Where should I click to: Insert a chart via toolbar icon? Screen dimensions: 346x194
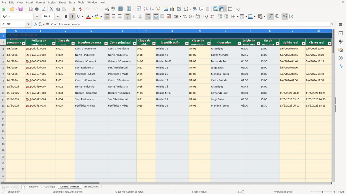click(x=172, y=9)
